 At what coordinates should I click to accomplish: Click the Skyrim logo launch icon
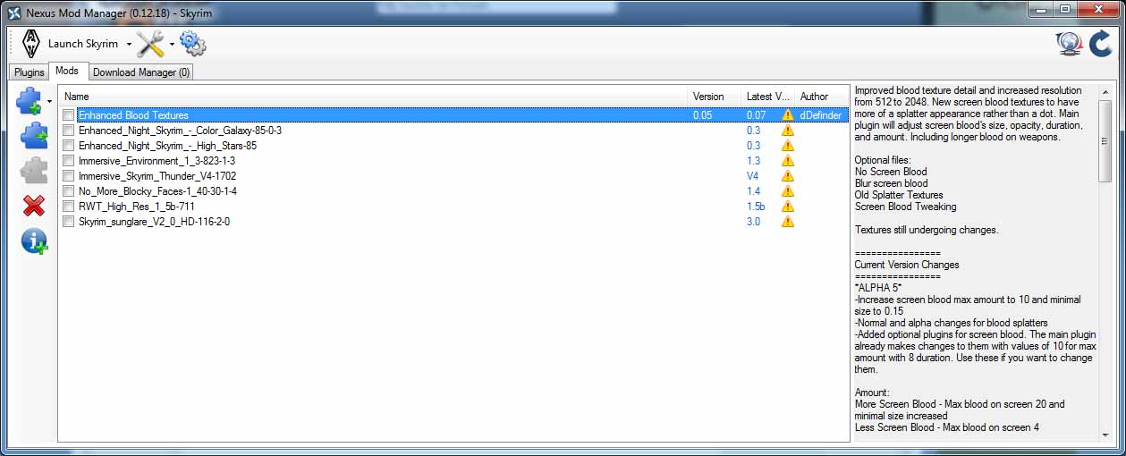click(x=30, y=44)
